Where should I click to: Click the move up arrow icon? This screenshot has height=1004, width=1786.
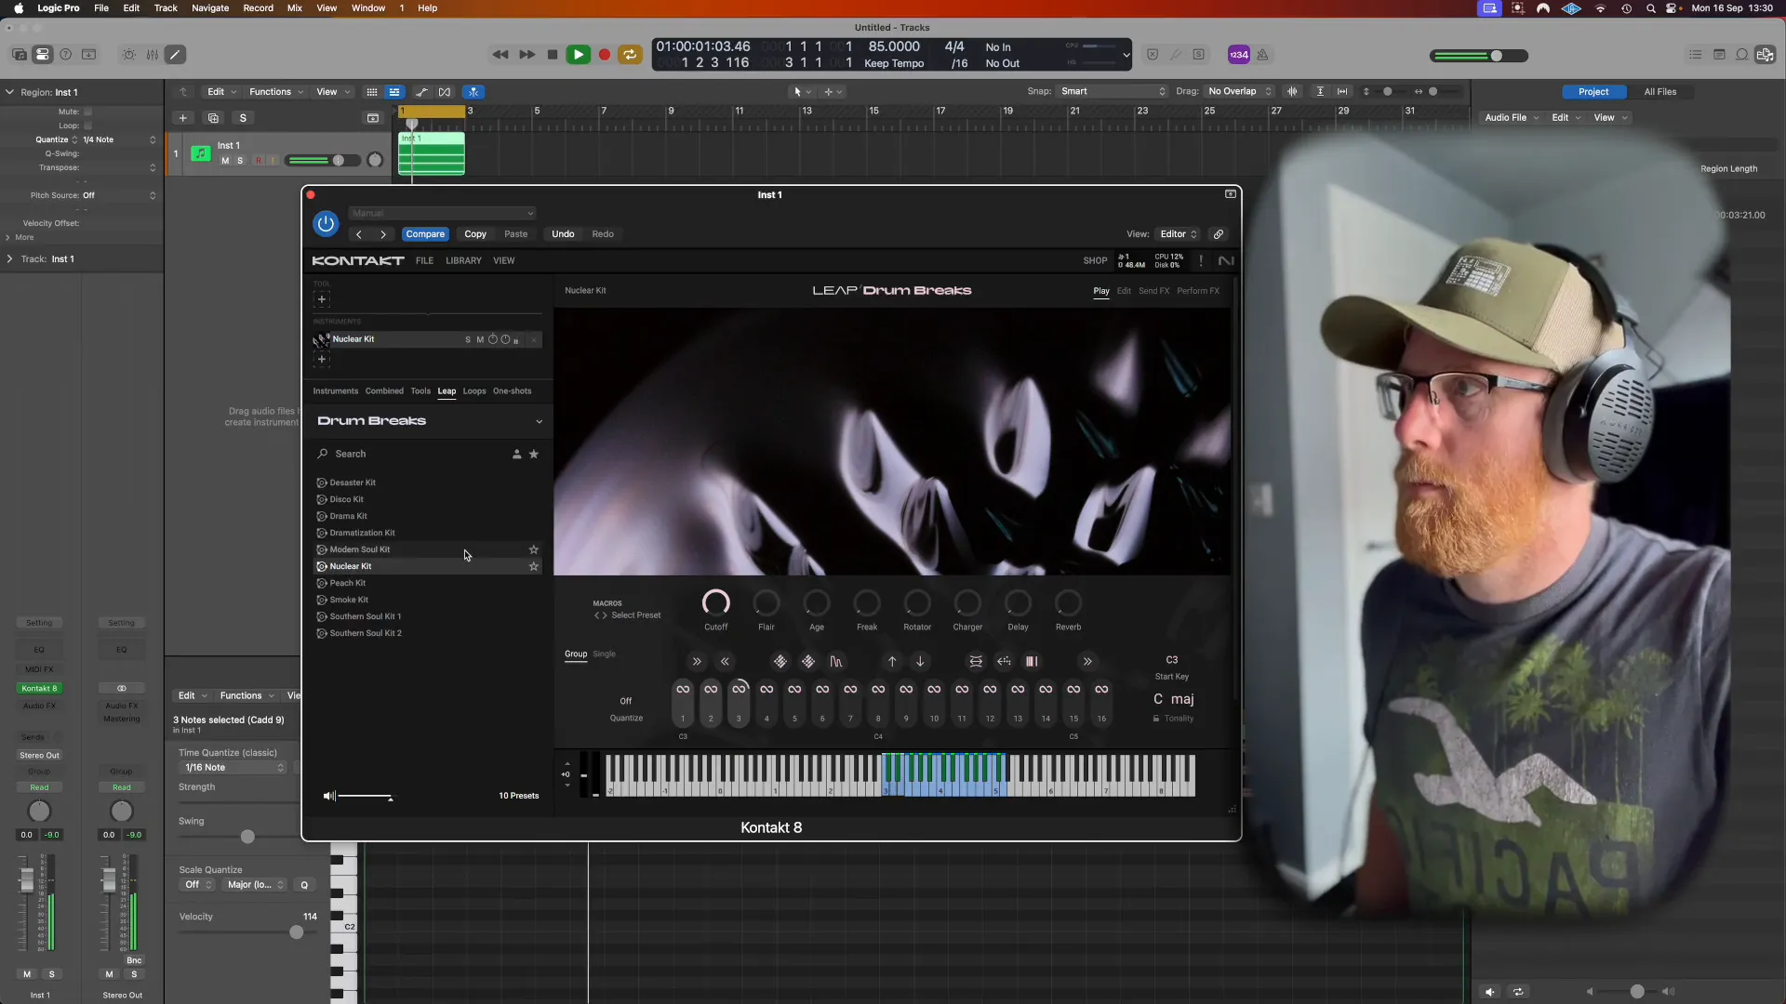[x=892, y=662]
